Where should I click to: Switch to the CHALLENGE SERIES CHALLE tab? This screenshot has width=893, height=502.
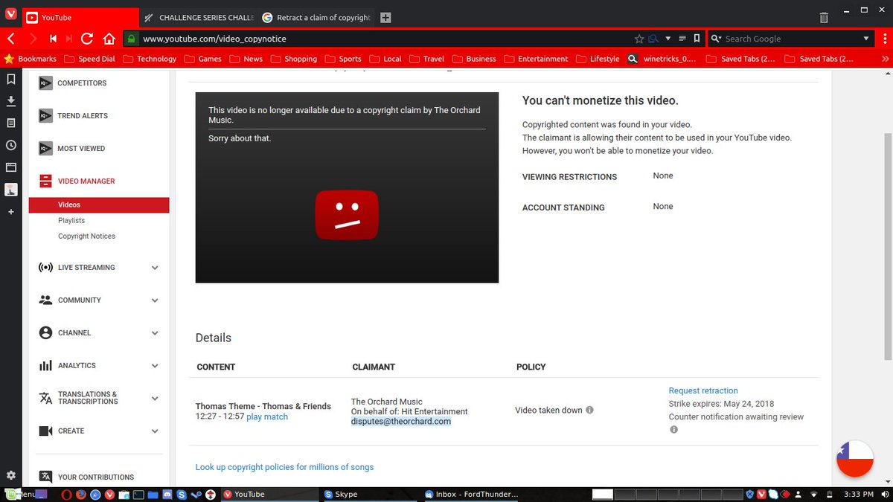pos(199,18)
